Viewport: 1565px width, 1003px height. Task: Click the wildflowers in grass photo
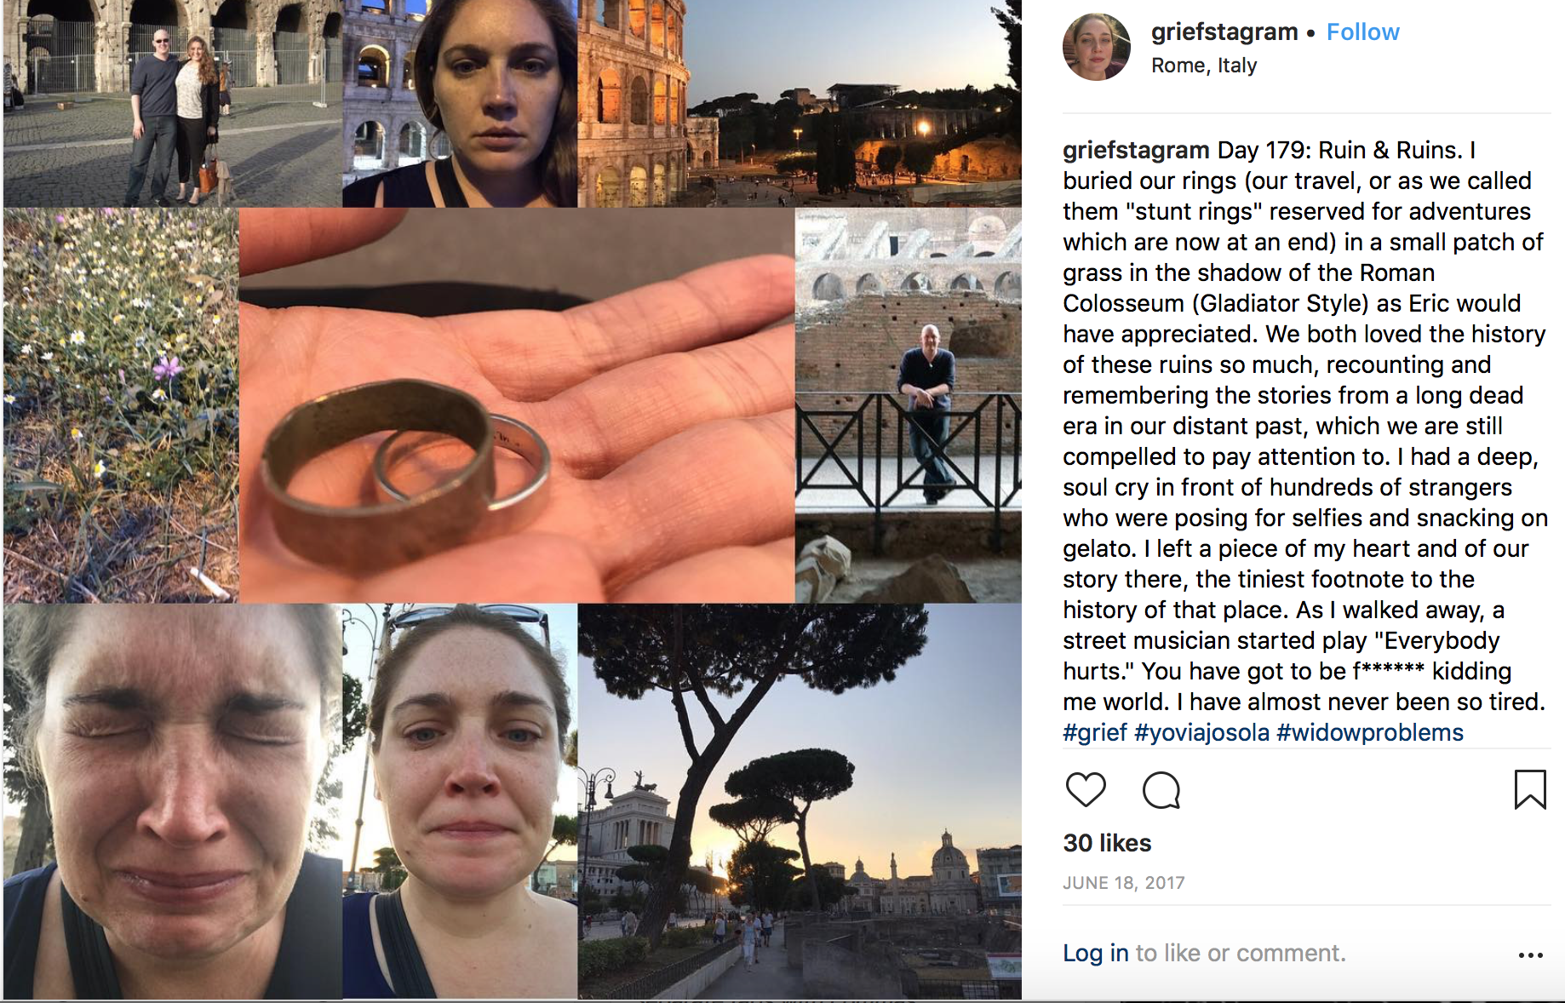pyautogui.click(x=121, y=405)
